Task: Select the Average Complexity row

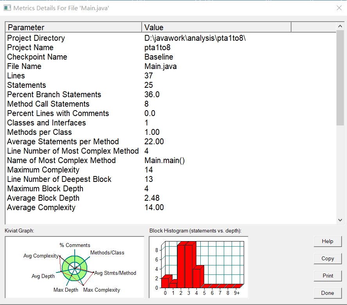Action: (171, 207)
